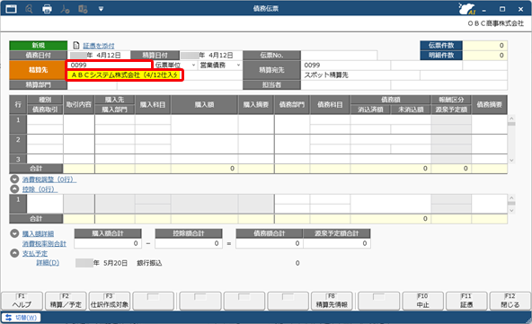Image resolution: width=532 pixels, height=324 pixels.
Task: Click the 精算部門 input field
Action: 93,85
